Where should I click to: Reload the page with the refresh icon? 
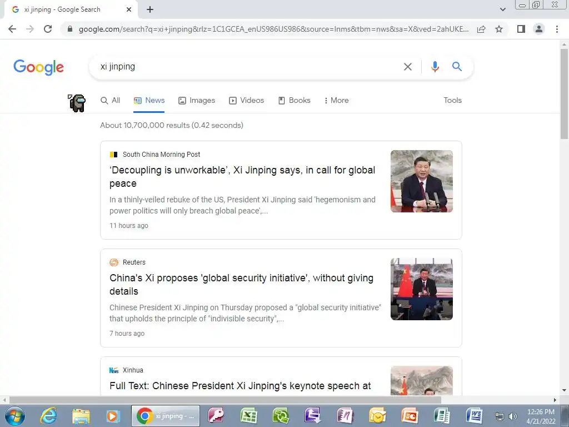pos(48,29)
